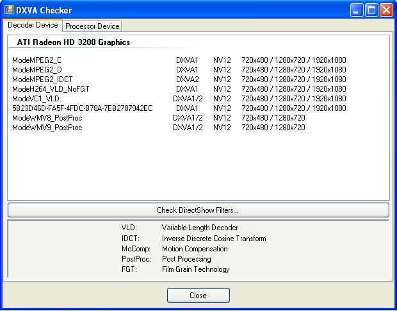This screenshot has height=311, width=397.
Task: Click DXVA2 value for ModeMPEG2_IDCT
Action: 188,80
